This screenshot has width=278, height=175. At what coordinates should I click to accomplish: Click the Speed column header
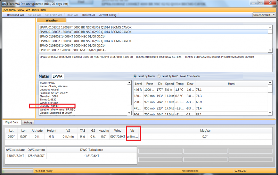(x=169, y=84)
